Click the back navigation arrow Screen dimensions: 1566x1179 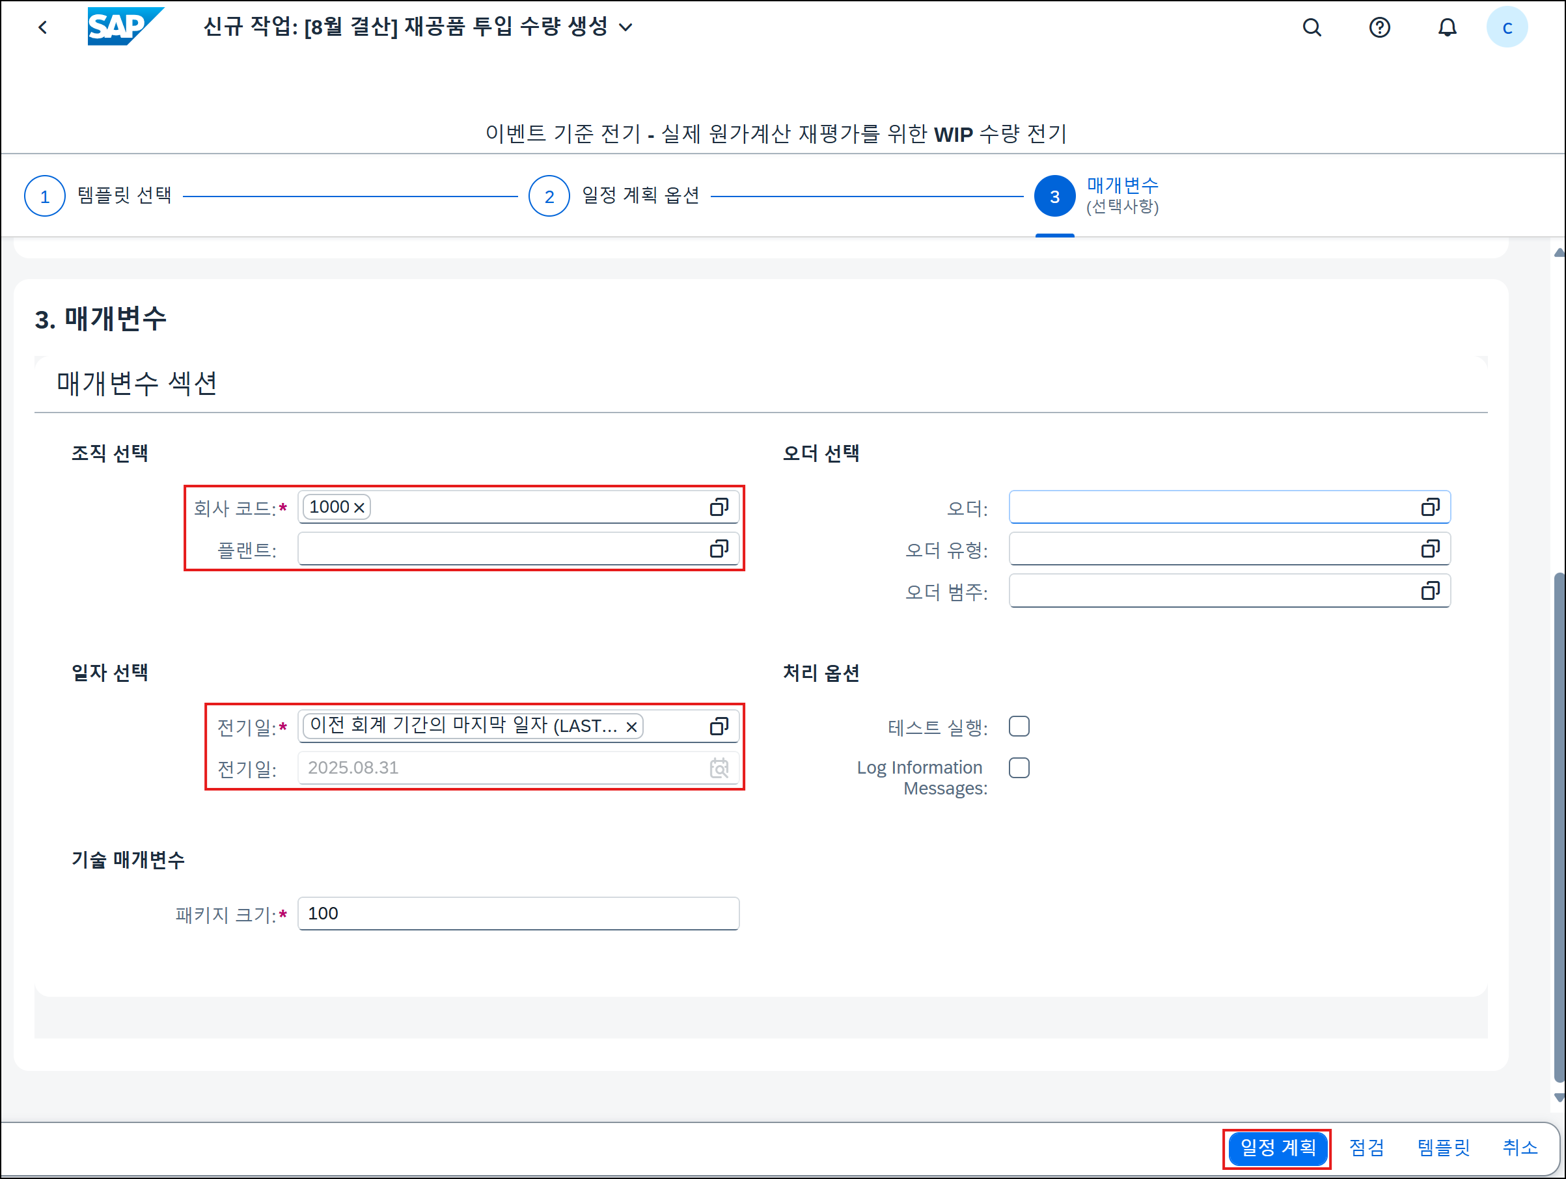43,27
